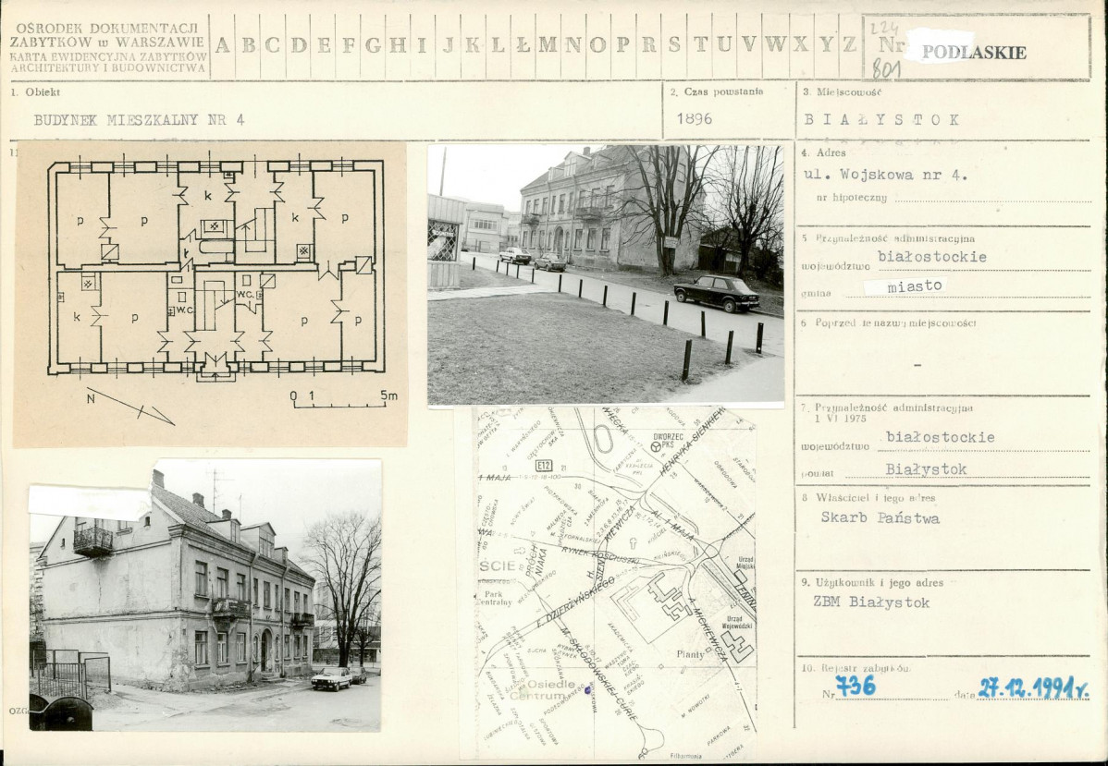This screenshot has width=1108, height=766.
Task: Click the owner field Skarb Państwa
Action: pos(880,517)
